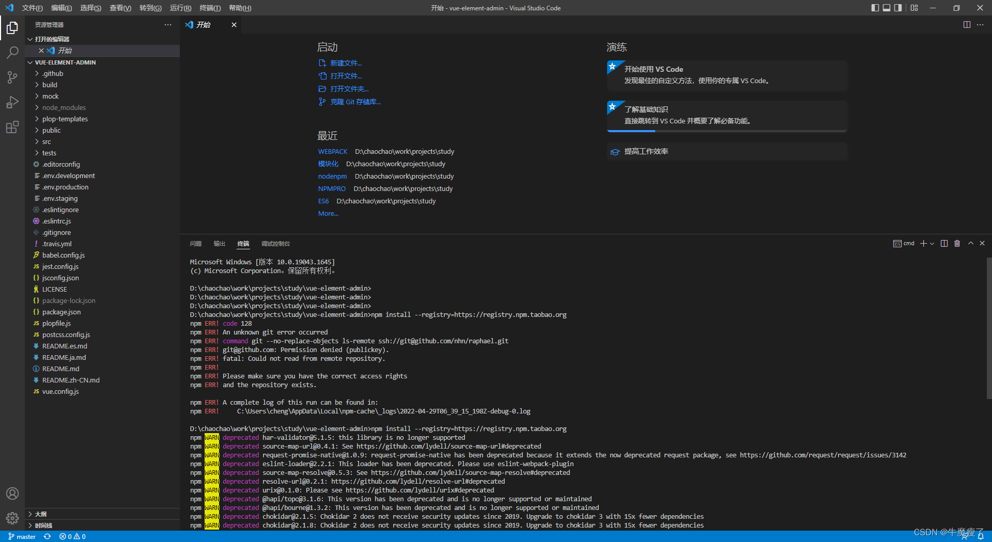Switch to the 调试控制台 panel tab
This screenshot has height=542, width=992.
[x=275, y=244]
